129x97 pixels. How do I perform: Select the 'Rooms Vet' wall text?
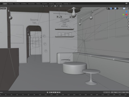(x=34, y=21)
